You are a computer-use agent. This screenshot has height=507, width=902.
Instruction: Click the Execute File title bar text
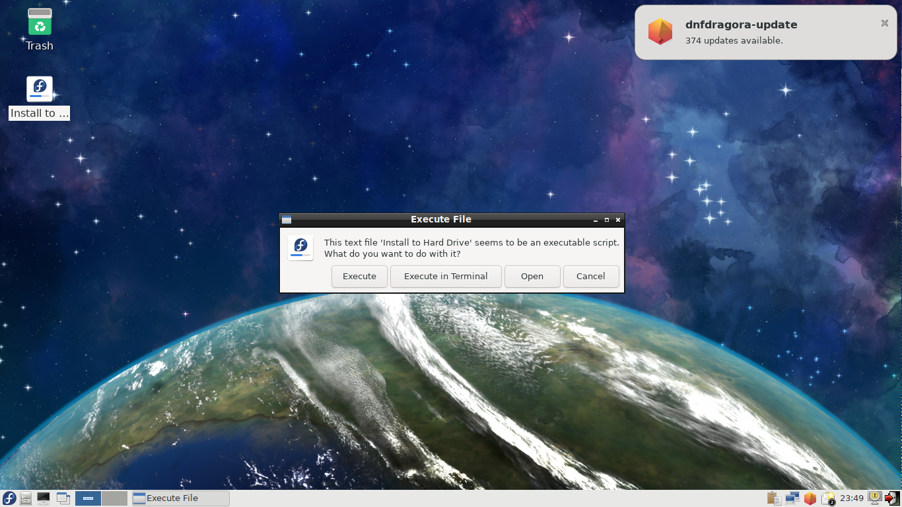(441, 220)
